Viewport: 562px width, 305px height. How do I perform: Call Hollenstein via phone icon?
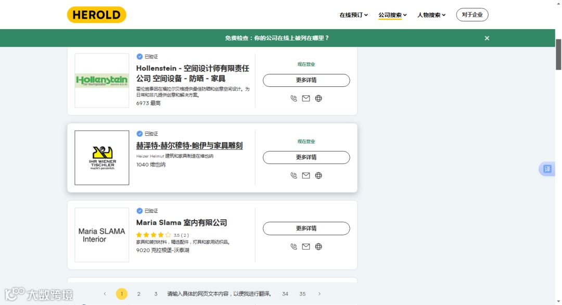click(293, 98)
